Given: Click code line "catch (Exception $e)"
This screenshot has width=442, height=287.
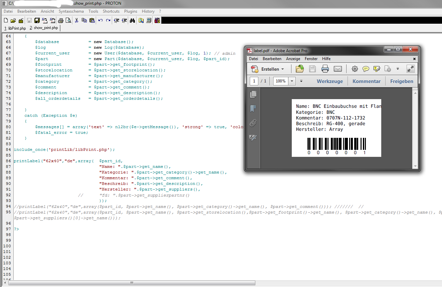Looking at the screenshot, I should [x=51, y=115].
